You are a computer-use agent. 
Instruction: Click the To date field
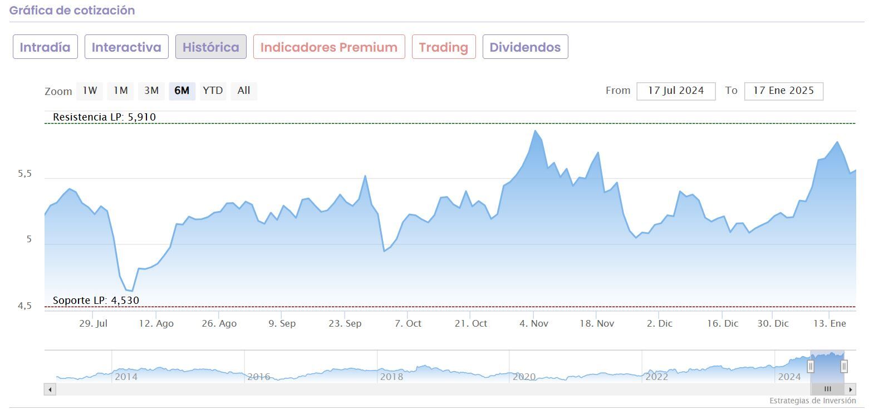[x=783, y=91]
